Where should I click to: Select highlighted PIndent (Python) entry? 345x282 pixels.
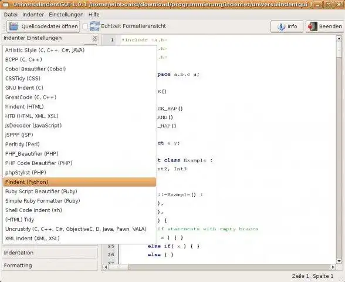(x=80, y=182)
